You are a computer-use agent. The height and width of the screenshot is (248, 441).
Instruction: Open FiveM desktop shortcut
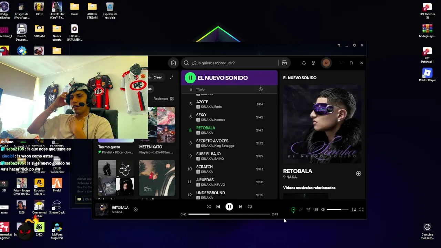tap(57, 185)
